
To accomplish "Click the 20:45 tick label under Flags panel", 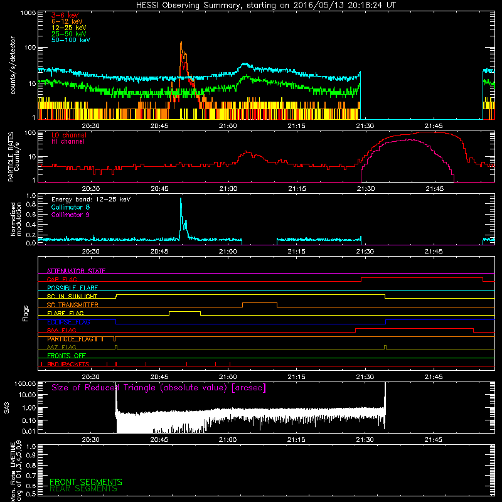I will click(x=159, y=377).
